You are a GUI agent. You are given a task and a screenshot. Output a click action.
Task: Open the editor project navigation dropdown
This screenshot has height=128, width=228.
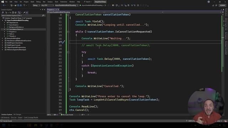tap(76, 12)
